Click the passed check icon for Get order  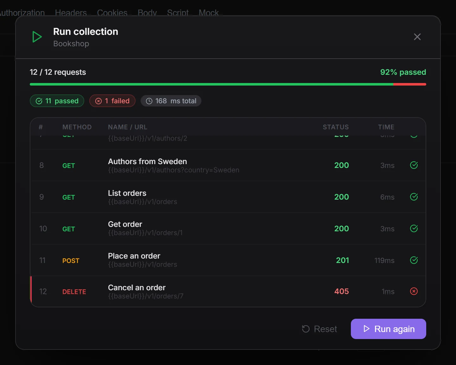click(x=414, y=228)
